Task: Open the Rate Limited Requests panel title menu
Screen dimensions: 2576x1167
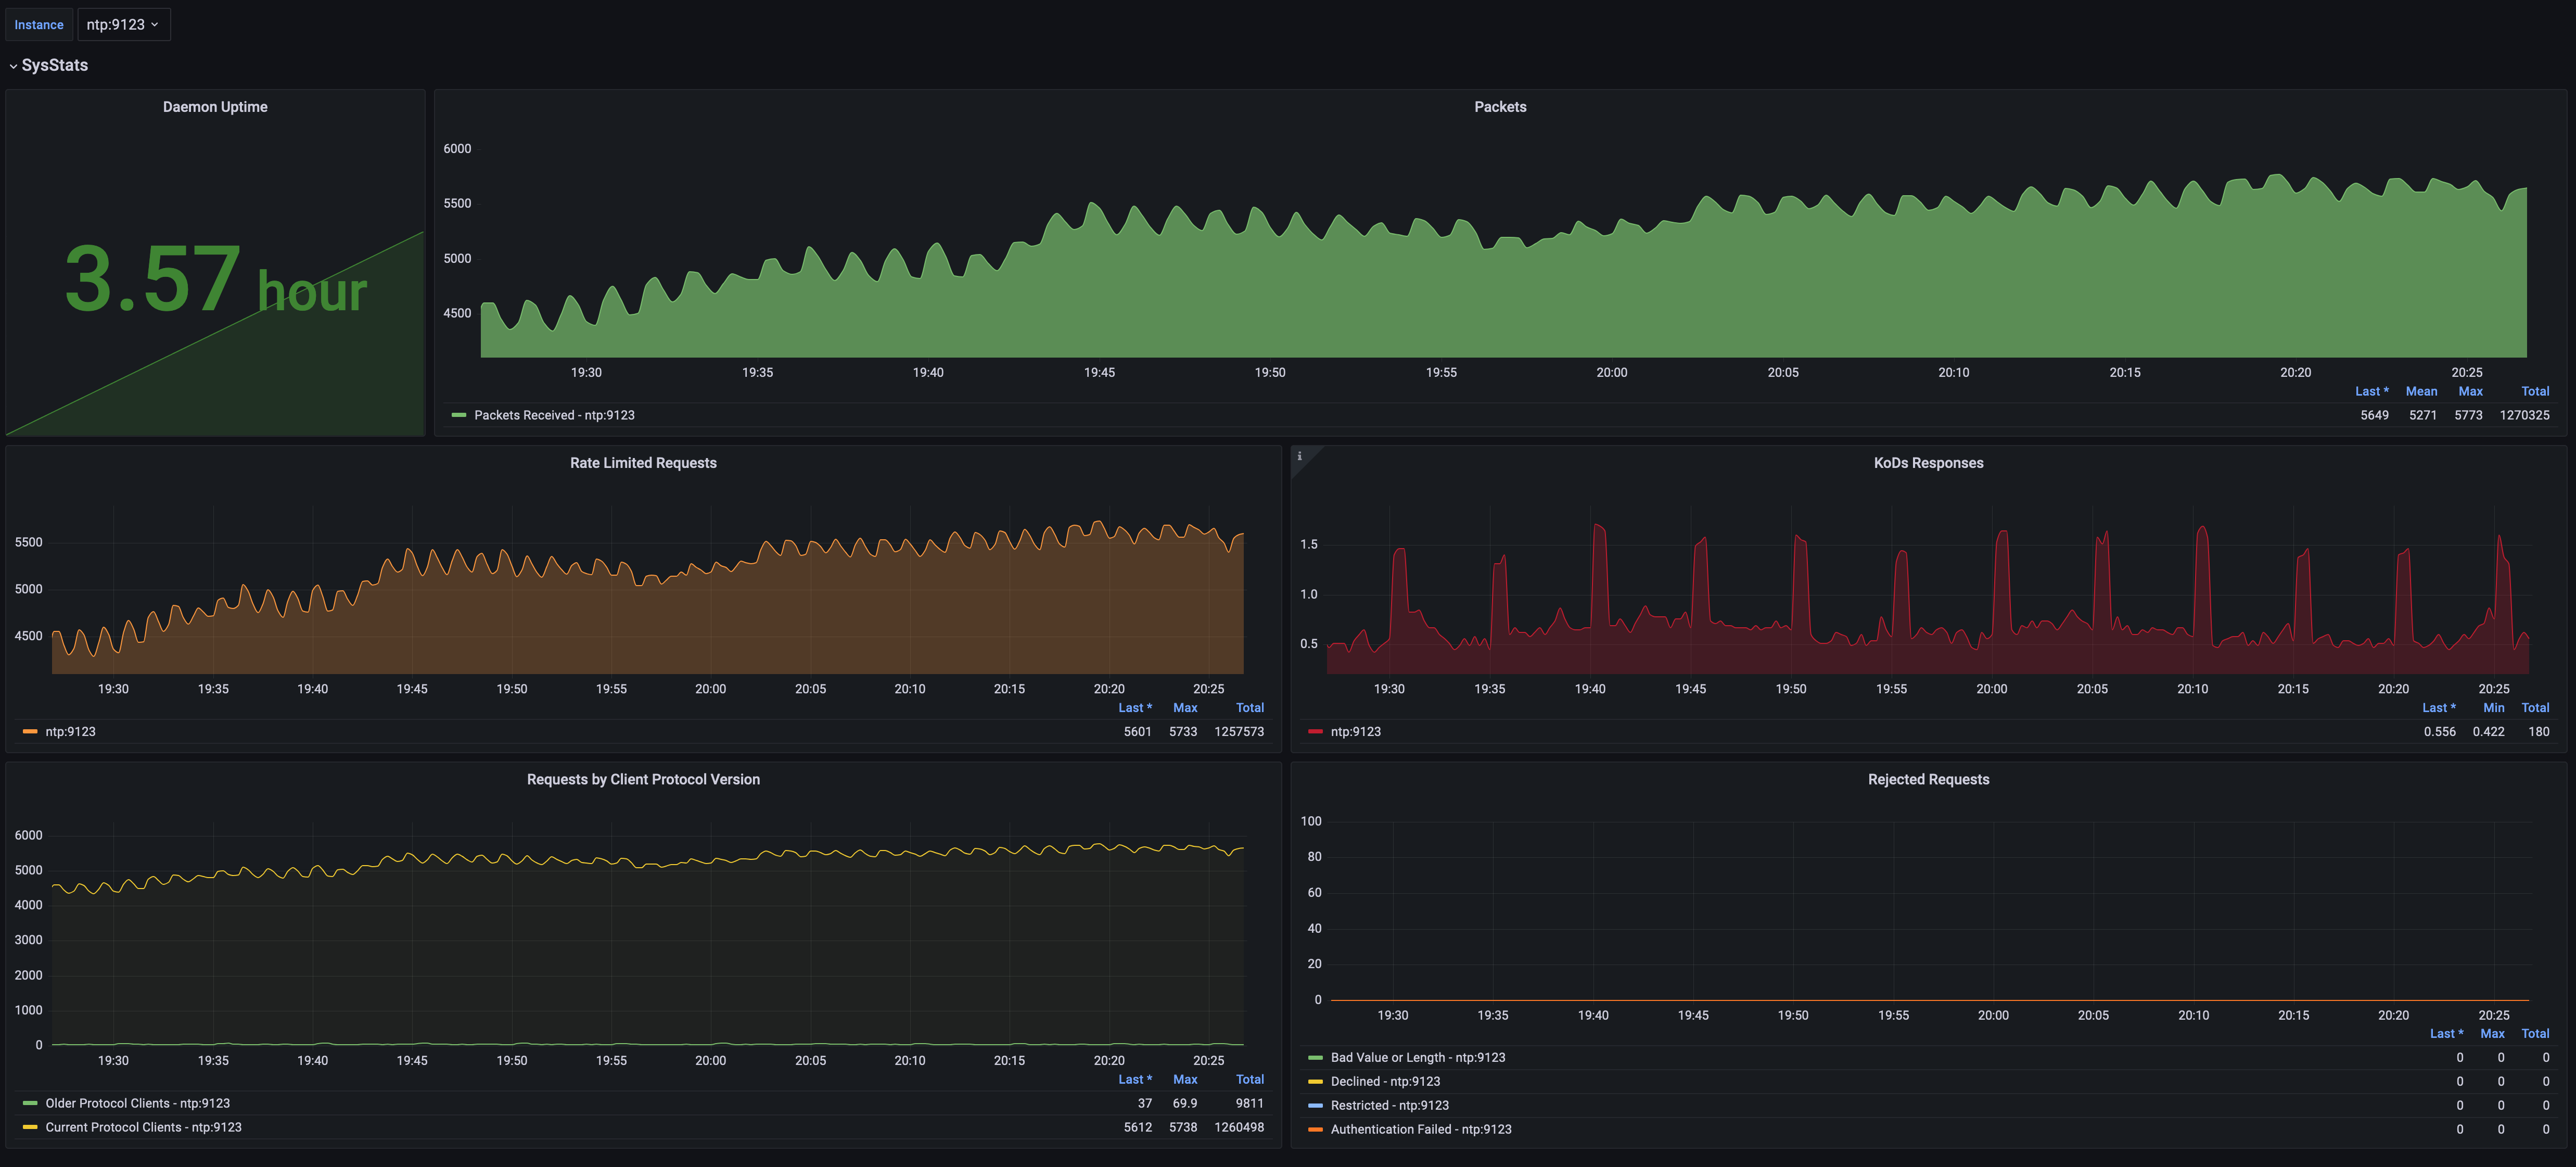Action: point(643,463)
